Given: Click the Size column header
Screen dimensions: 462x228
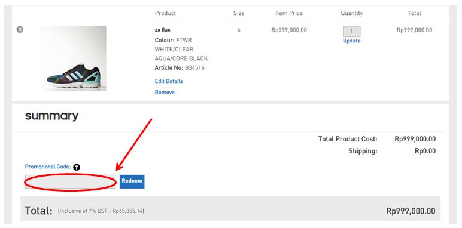Looking at the screenshot, I should pos(239,13).
